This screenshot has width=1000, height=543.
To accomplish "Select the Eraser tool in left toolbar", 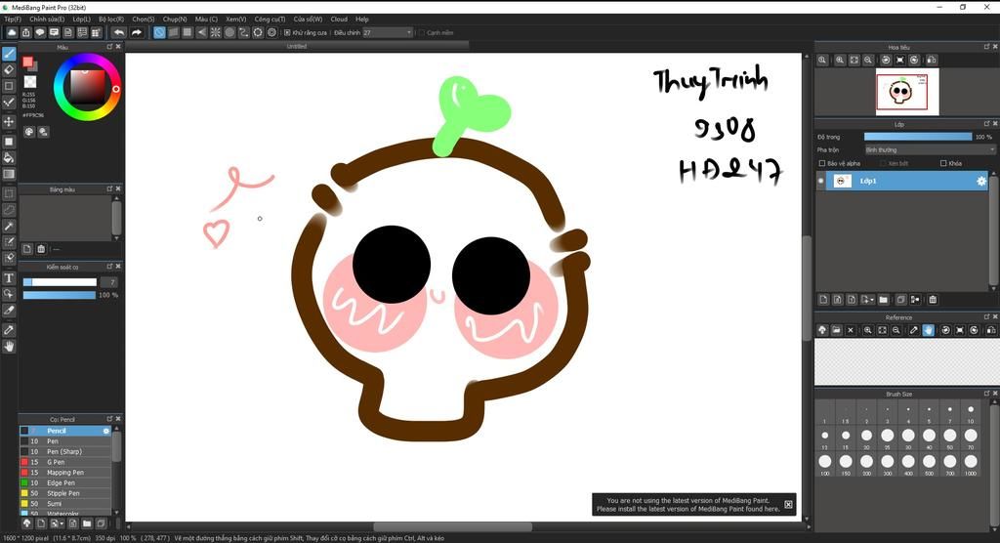I will pyautogui.click(x=9, y=69).
